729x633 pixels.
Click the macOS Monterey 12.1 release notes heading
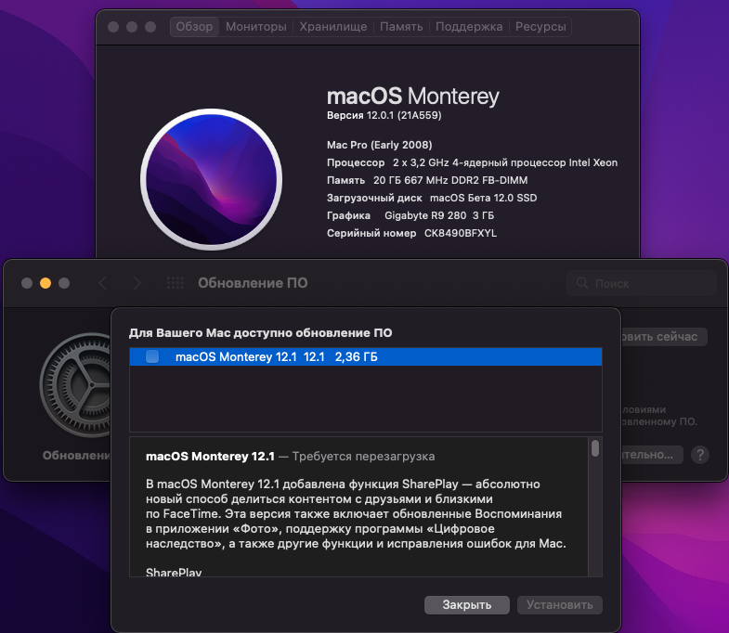coord(210,457)
